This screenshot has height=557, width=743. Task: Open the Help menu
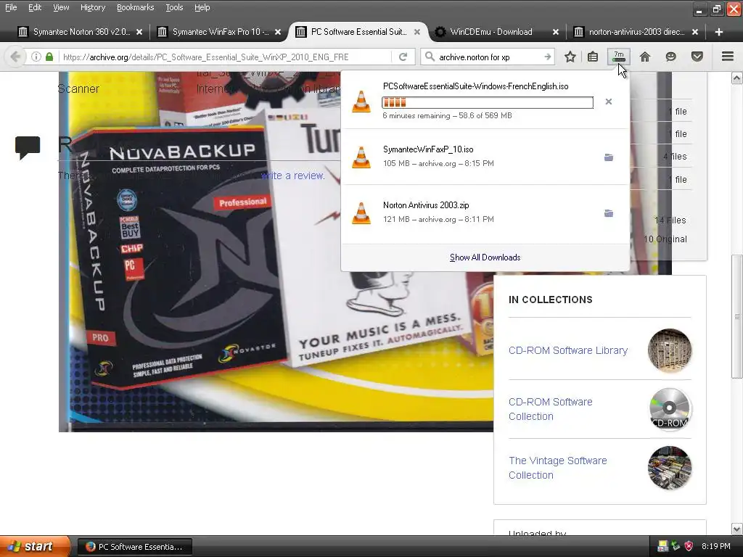202,7
